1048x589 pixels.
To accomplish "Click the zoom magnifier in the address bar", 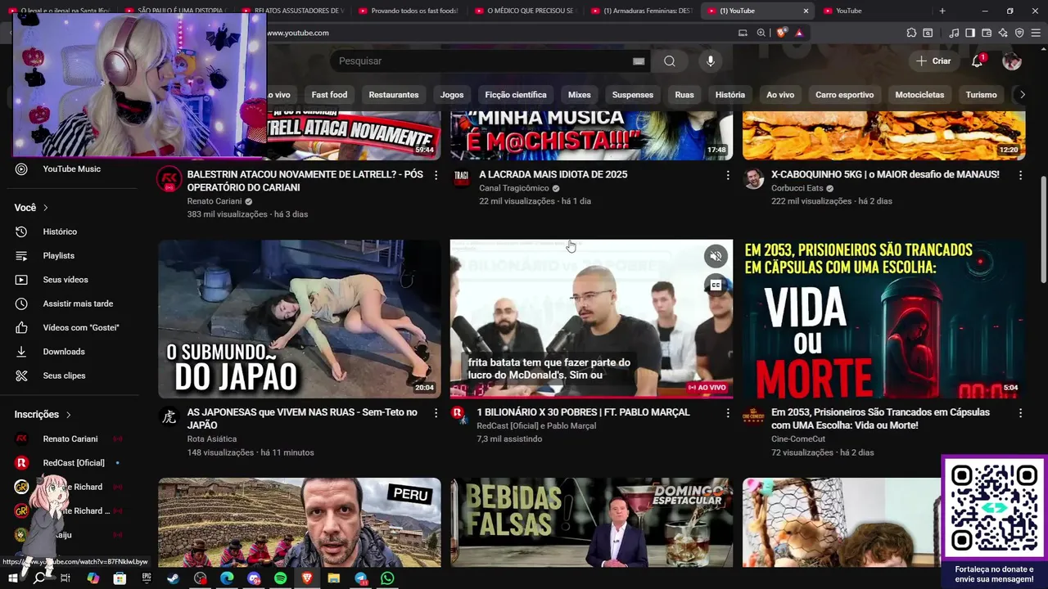I will [761, 33].
